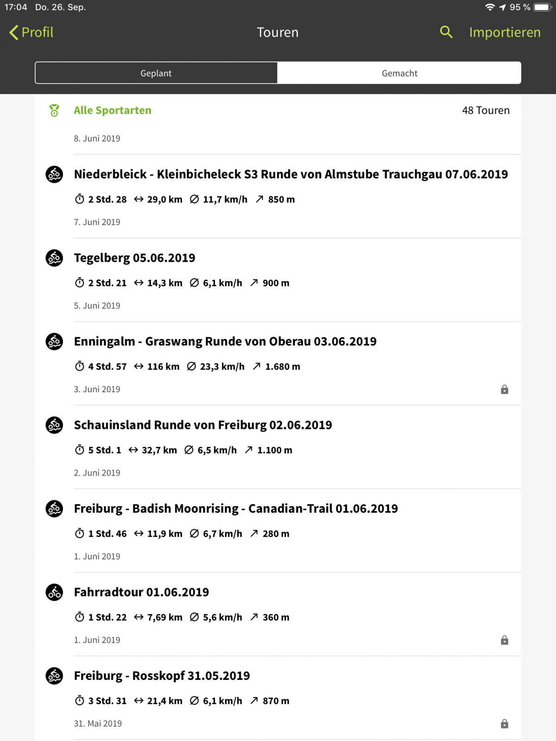556x741 pixels.
Task: Tap the medal icon beside Alle Sportarten
Action: click(x=54, y=110)
